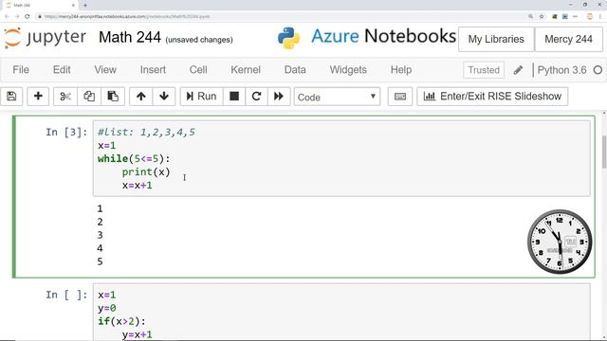
Task: Open command palette keyboard icon
Action: click(400, 97)
